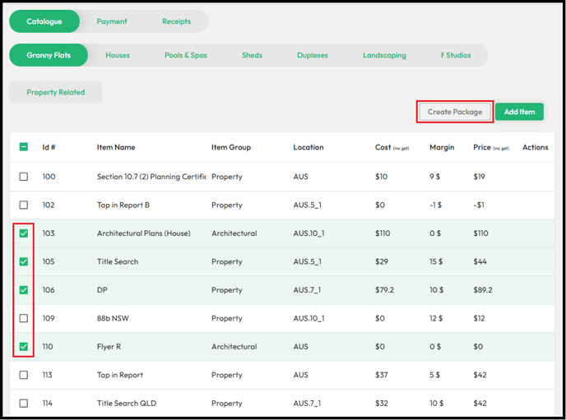Check the box for item 100

click(24, 177)
